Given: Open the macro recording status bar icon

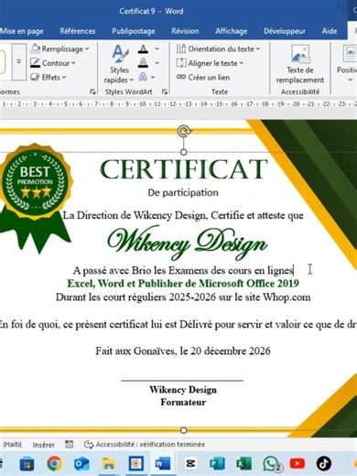Looking at the screenshot, I should pyautogui.click(x=70, y=444).
